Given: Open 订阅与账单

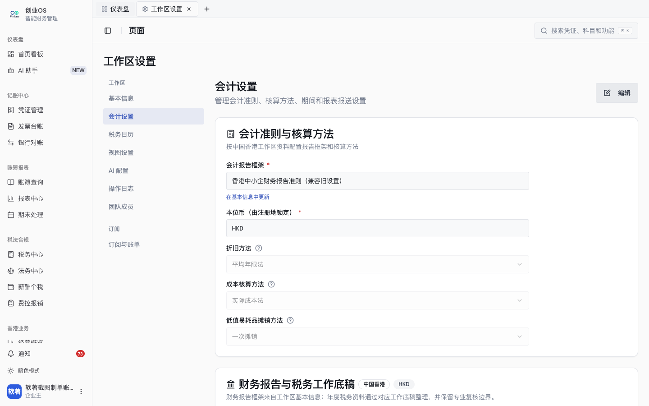Looking at the screenshot, I should (153, 245).
